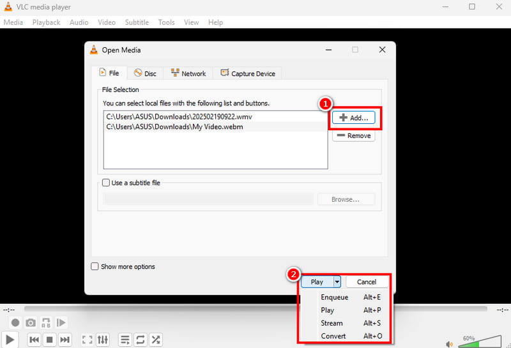
Task: Open the View menu
Action: tap(191, 22)
